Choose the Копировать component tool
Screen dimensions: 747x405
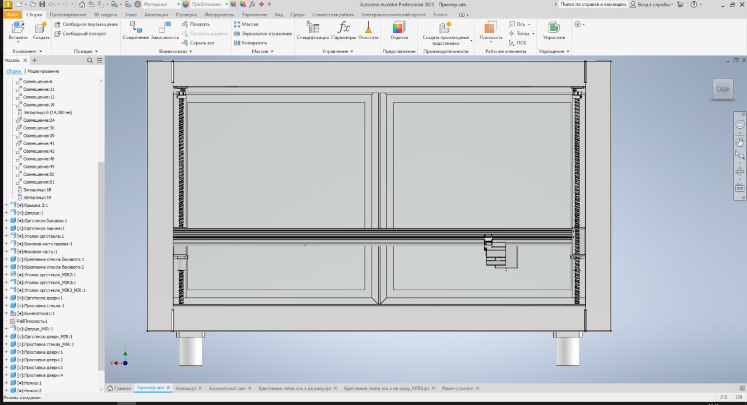250,43
